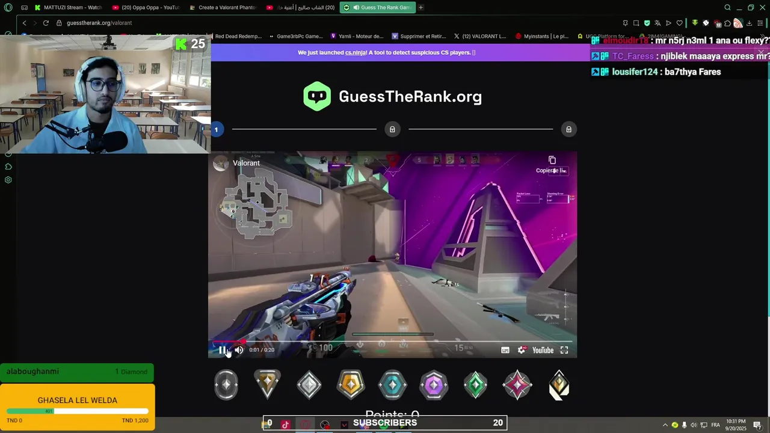Guess the Iron rank
The image size is (770, 433).
[x=226, y=385]
